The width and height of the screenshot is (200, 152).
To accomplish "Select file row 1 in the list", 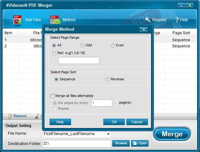I will point(100,40).
